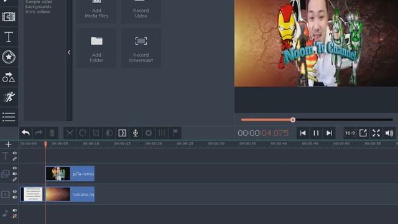Detach the preview window
The height and width of the screenshot is (224, 398).
pos(363,133)
